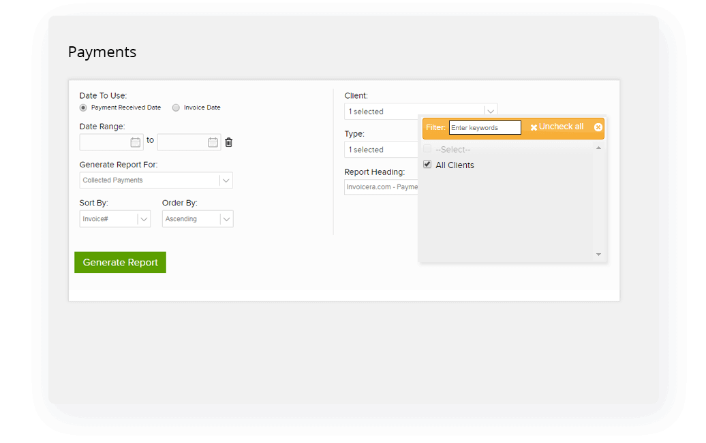Open the end date calendar picker
Viewport: 706px width, 443px height.
213,142
